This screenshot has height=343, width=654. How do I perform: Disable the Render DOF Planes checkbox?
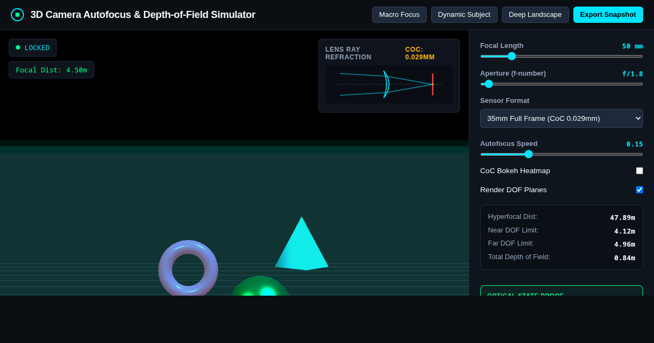coord(639,190)
